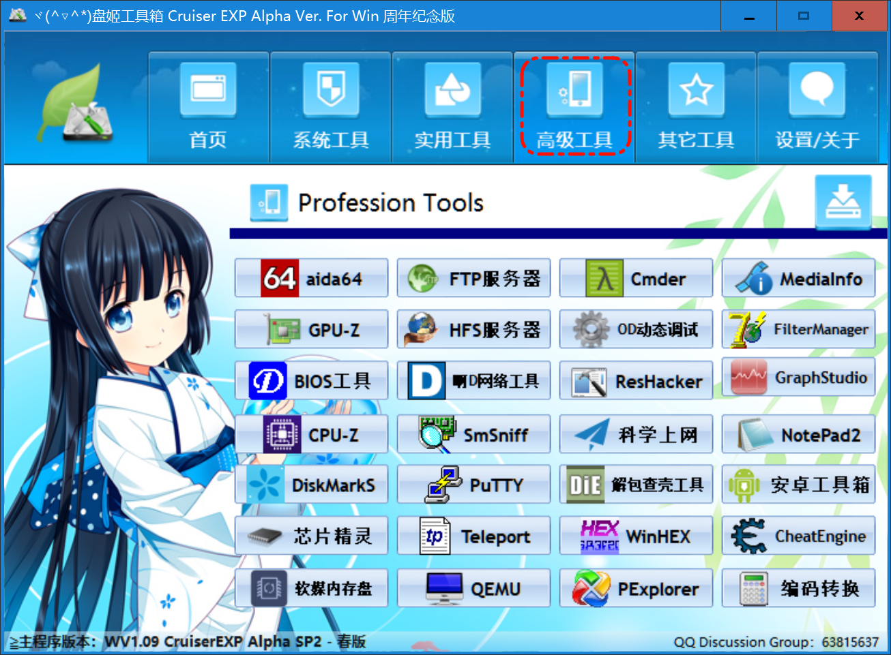
Task: Launch CPU-Z
Action: tap(311, 434)
